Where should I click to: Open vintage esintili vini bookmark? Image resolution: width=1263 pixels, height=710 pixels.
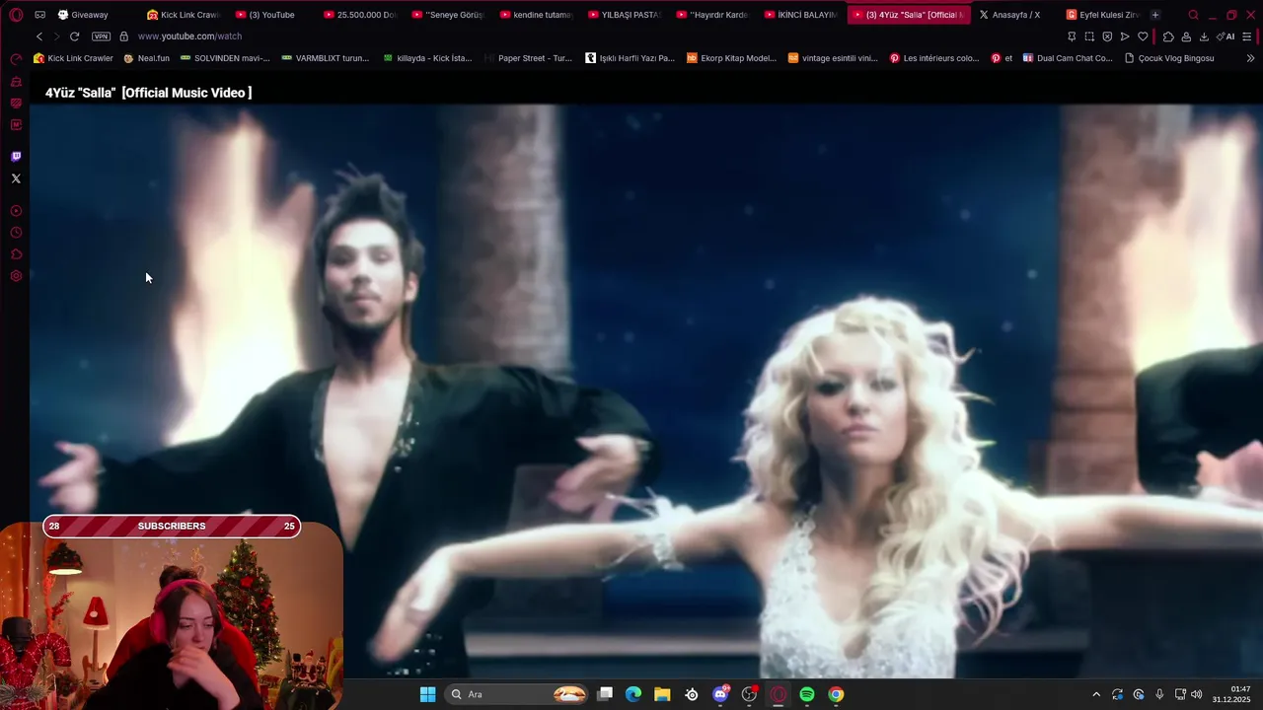click(833, 58)
